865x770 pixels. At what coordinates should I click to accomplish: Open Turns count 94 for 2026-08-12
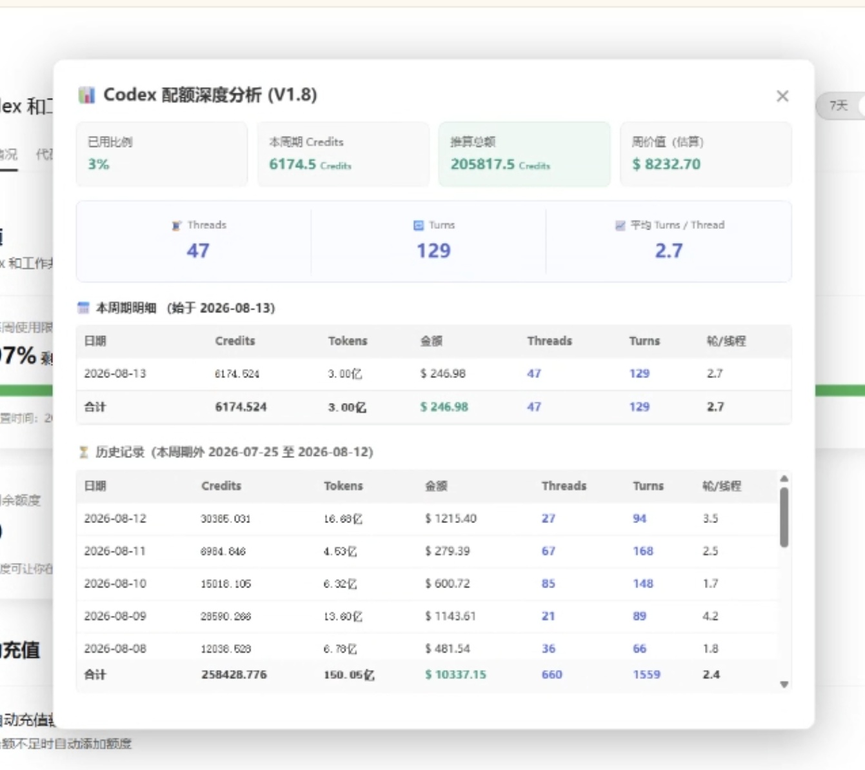(x=639, y=518)
